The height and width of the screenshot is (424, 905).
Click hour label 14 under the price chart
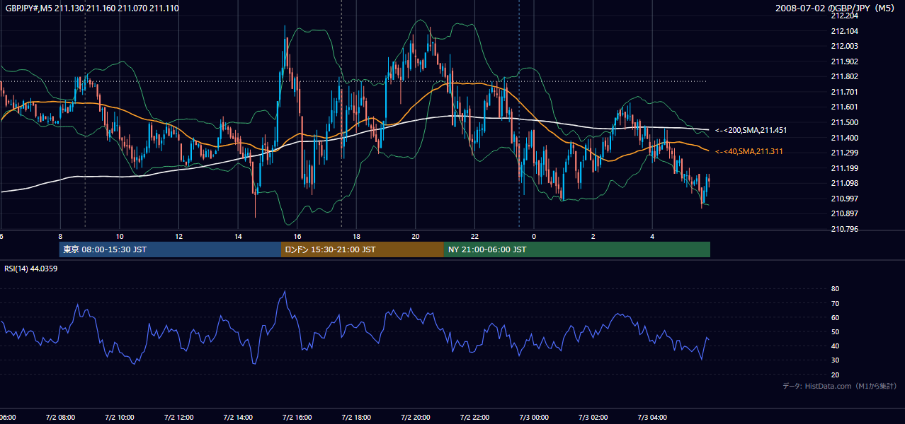238,236
